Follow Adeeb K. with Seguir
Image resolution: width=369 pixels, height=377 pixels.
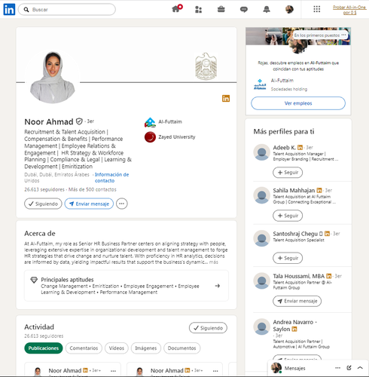tap(288, 173)
